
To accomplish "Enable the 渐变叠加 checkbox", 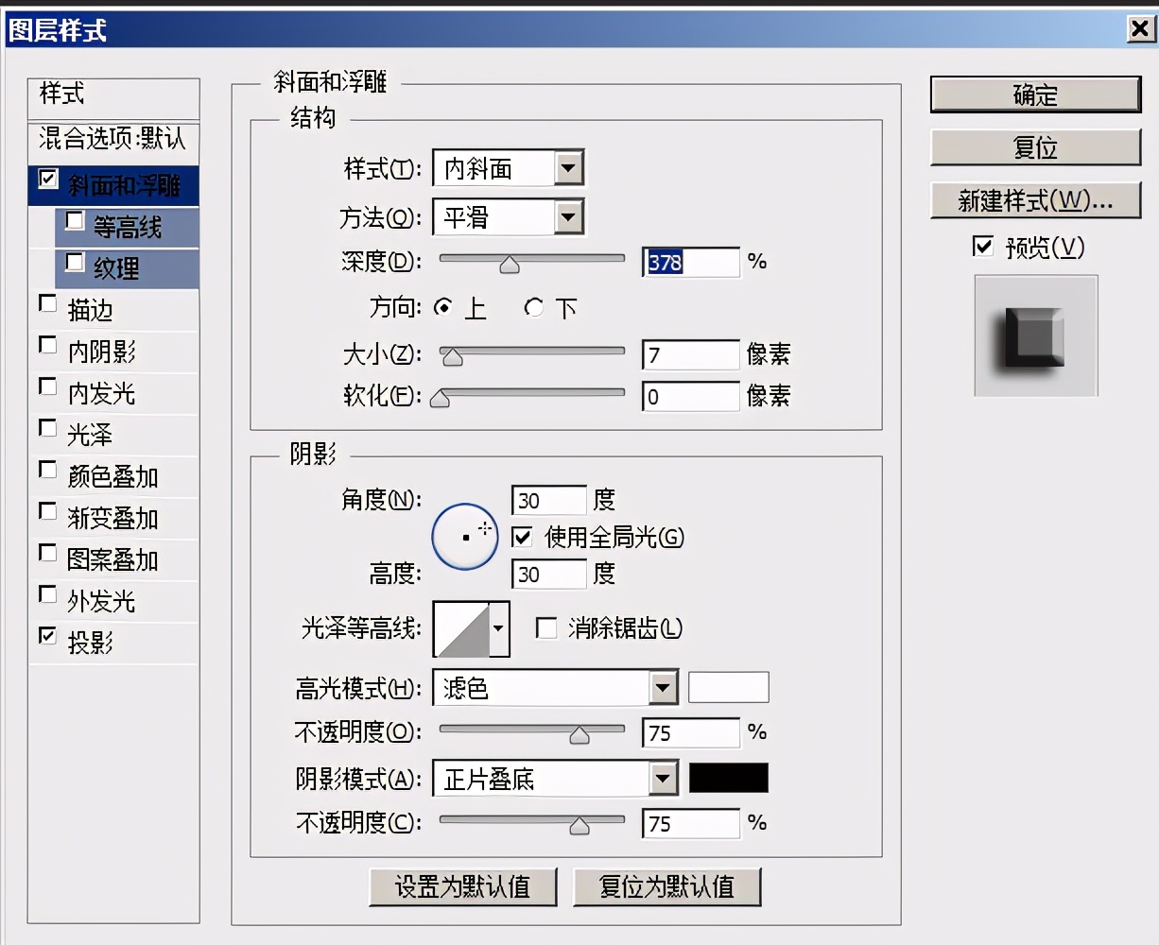I will click(47, 511).
